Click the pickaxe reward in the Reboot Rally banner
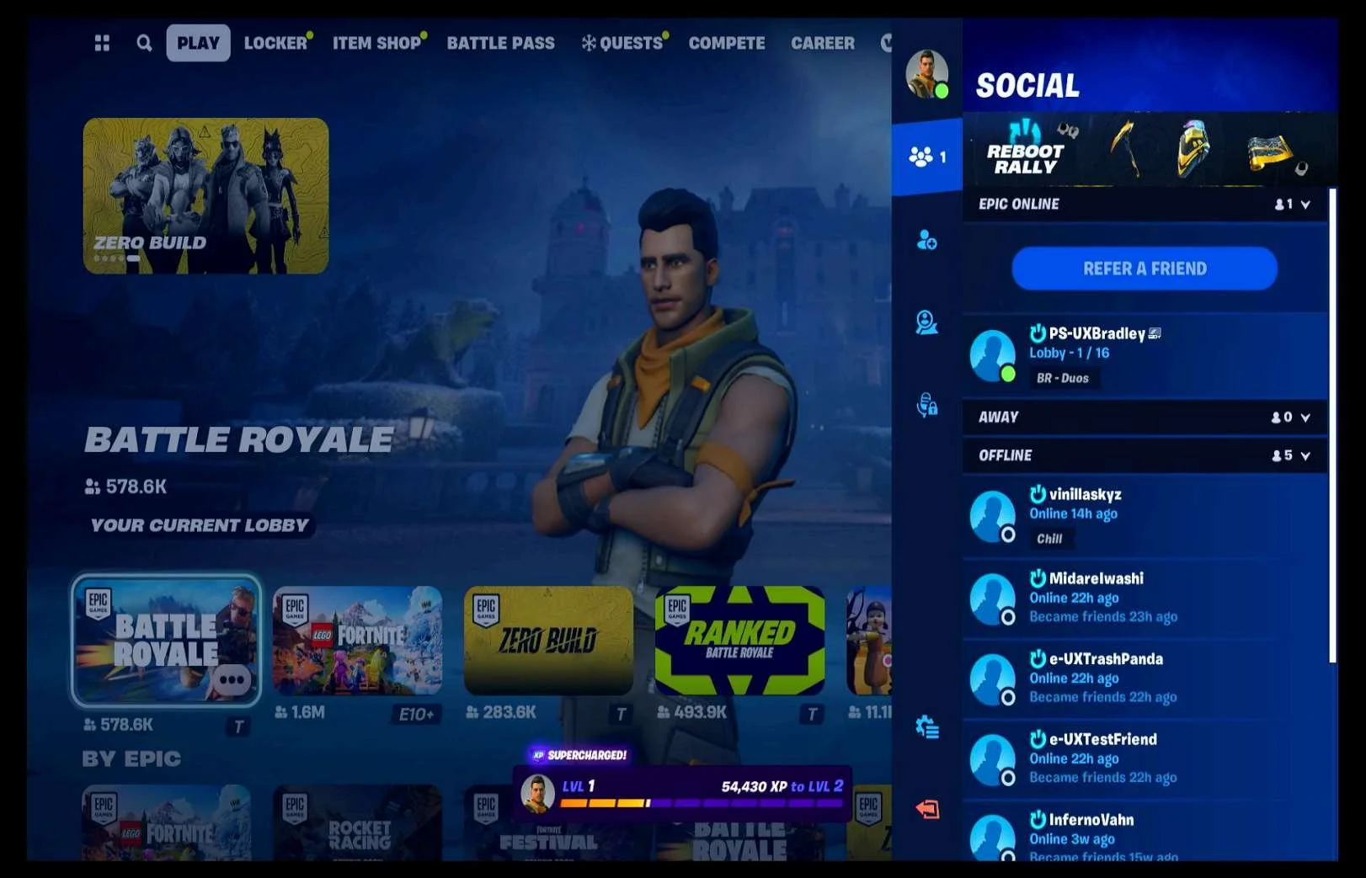Image resolution: width=1366 pixels, height=878 pixels. 1124,149
